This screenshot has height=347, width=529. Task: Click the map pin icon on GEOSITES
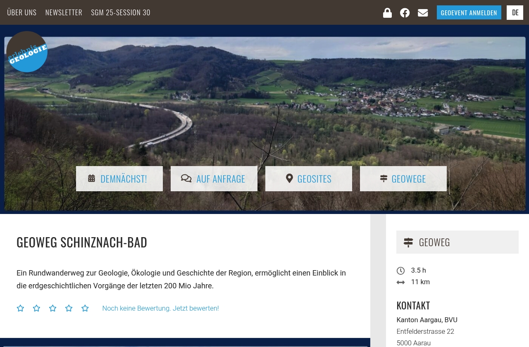coord(289,178)
